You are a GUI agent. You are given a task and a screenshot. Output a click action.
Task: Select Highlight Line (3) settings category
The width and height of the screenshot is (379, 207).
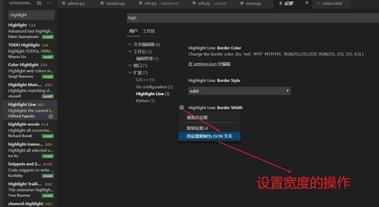tap(153, 94)
